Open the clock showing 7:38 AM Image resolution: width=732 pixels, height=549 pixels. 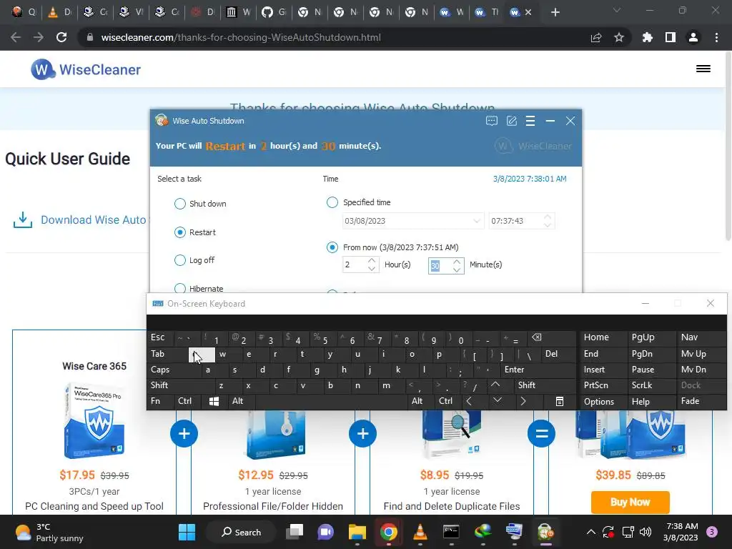point(681,532)
